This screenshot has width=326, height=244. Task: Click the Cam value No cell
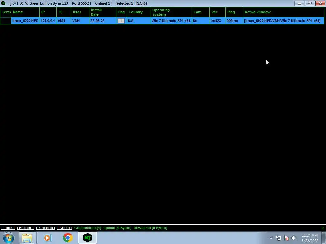click(x=195, y=21)
